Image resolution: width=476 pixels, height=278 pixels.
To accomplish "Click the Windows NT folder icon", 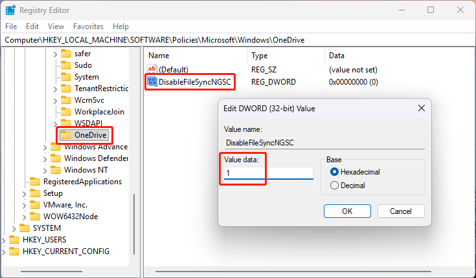I will click(x=56, y=170).
